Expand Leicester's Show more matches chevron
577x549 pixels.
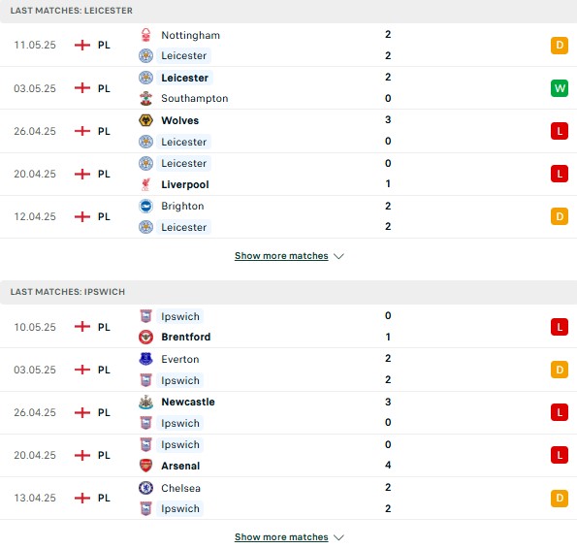pyautogui.click(x=338, y=256)
